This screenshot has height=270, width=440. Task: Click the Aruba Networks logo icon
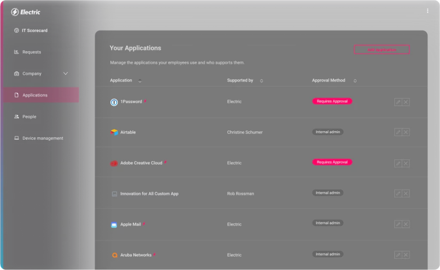pos(114,255)
